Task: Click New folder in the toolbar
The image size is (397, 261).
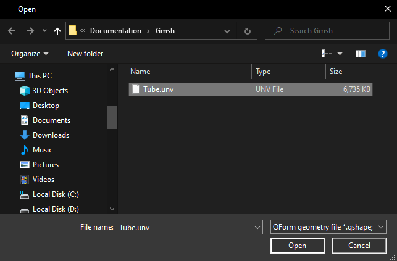Action: (x=85, y=54)
